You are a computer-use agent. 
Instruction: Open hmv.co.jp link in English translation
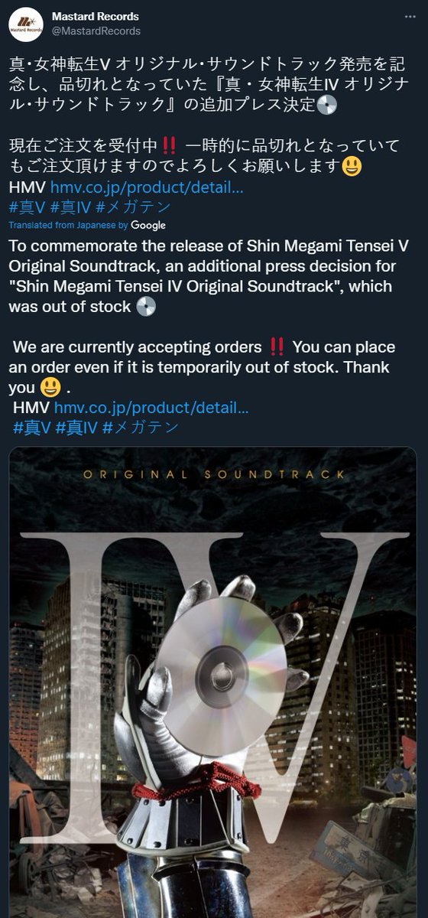point(151,407)
